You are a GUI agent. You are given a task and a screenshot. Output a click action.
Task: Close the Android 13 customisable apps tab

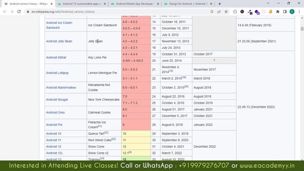point(104,4)
